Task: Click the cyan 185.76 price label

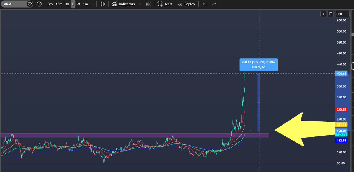Action: tap(341, 134)
